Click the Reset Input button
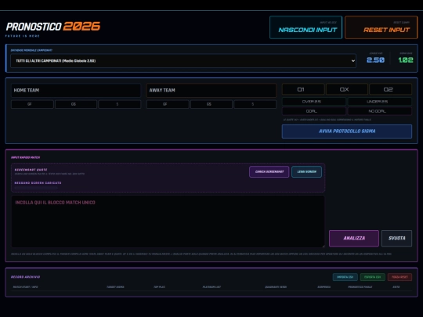Viewport: 423px width, 317px height. 381,27
